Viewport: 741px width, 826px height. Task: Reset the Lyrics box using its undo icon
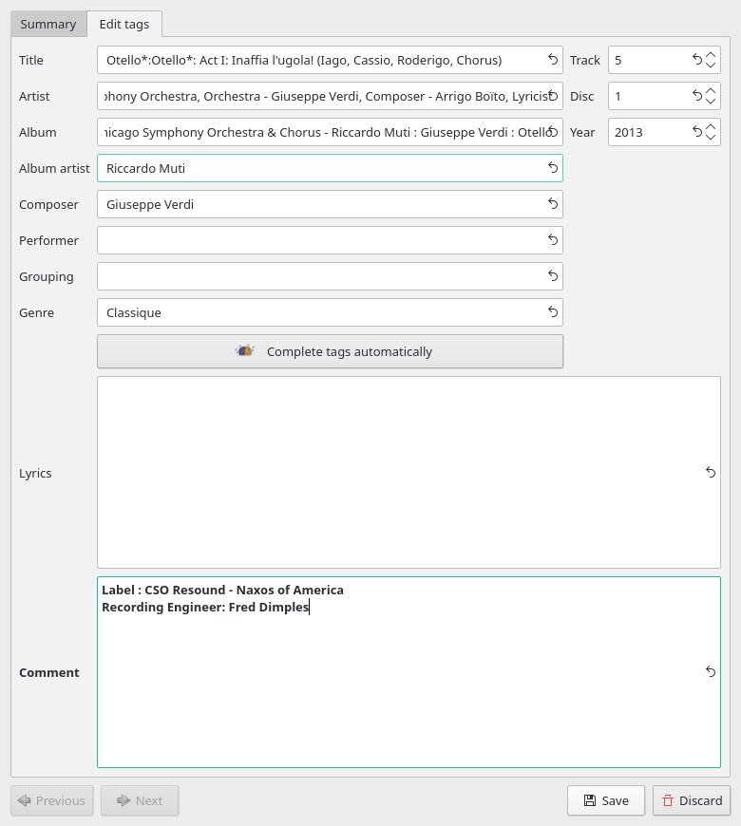pos(710,473)
